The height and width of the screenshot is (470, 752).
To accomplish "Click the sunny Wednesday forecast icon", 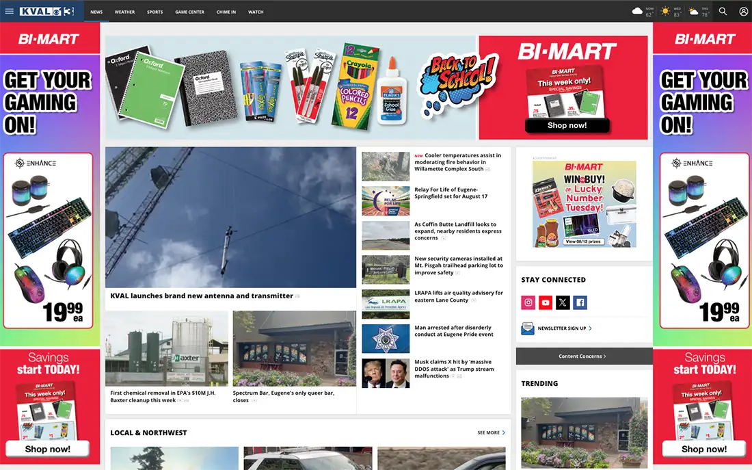I will (664, 11).
